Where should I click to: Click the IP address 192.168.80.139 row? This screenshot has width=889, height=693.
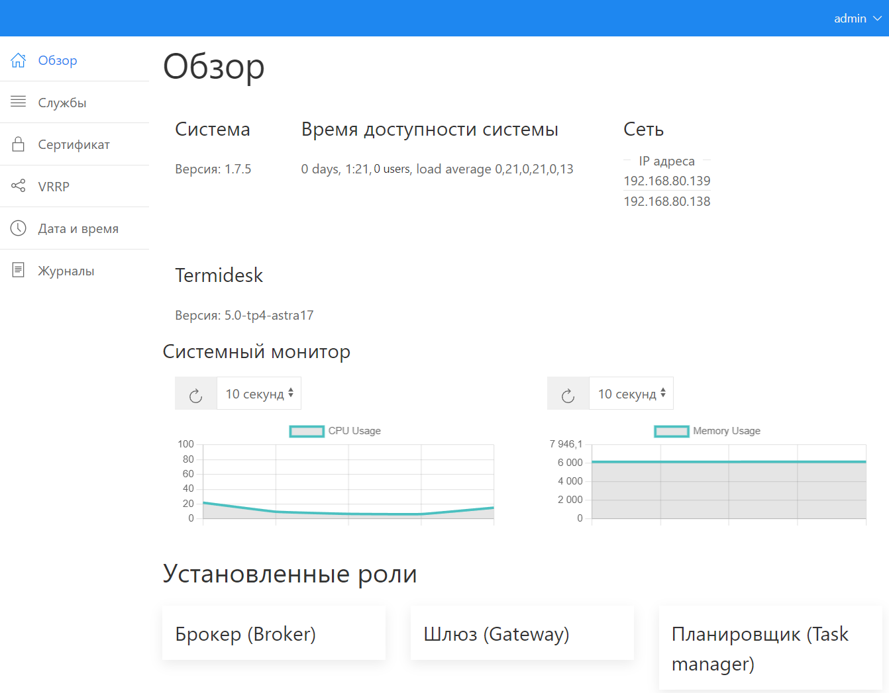[666, 181]
